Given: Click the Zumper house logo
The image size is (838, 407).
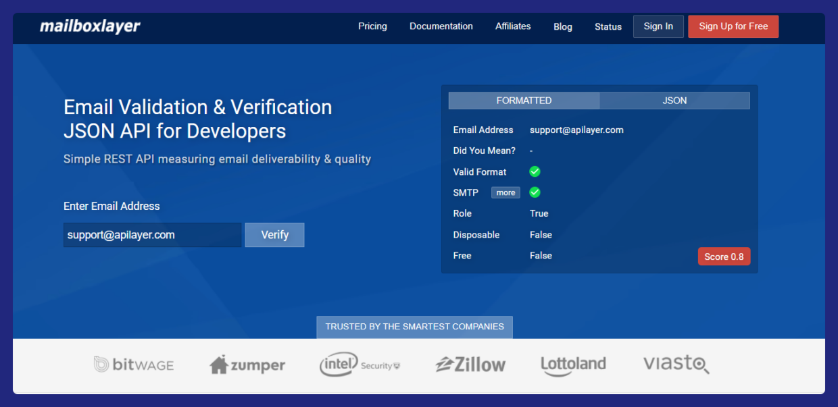Looking at the screenshot, I should pos(247,365).
